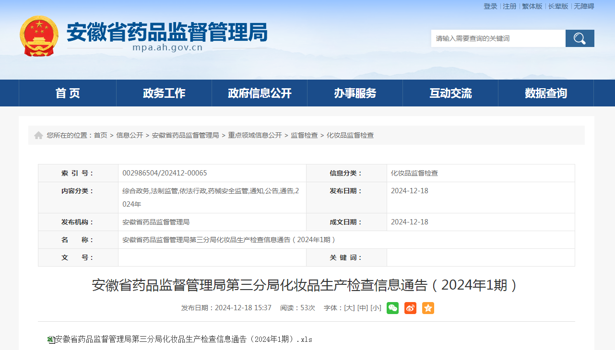615x350 pixels.
Task: Go to the 数据查询 navigation tab
Action: click(546, 93)
